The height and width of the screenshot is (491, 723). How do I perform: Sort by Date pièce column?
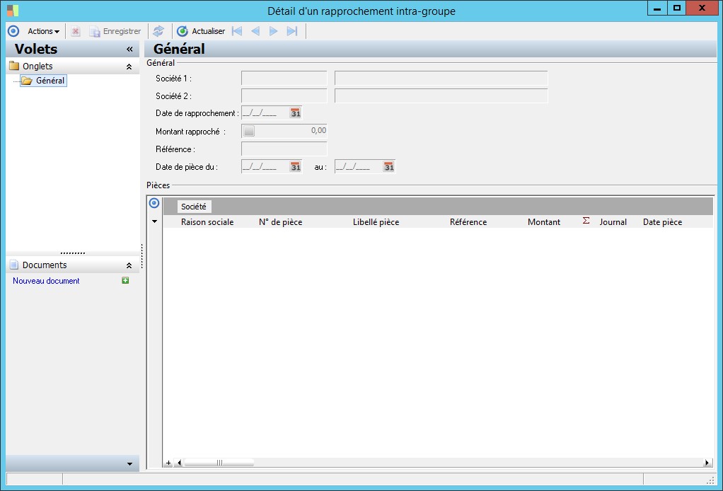click(662, 222)
